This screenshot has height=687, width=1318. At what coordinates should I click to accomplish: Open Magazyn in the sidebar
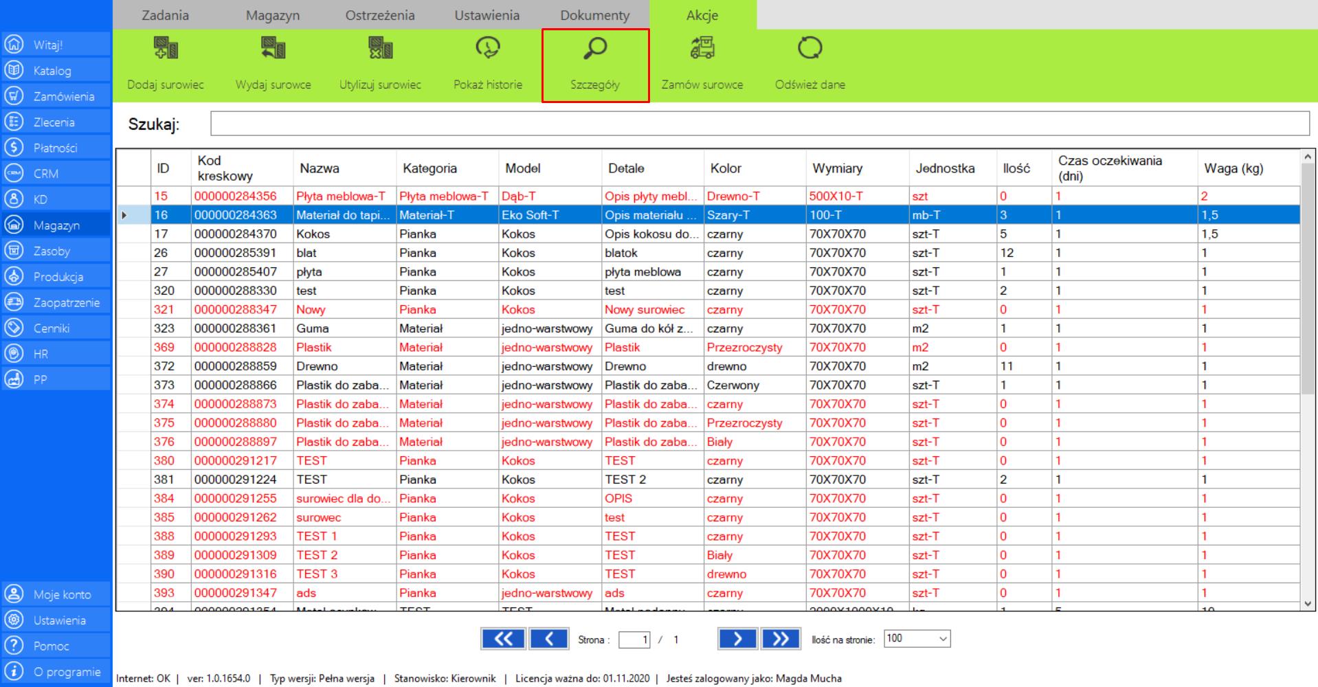(56, 225)
